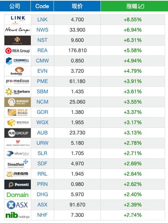This screenshot has width=168, height=223.
Task: Sort by the 现价 column header
Action: [x=77, y=6]
